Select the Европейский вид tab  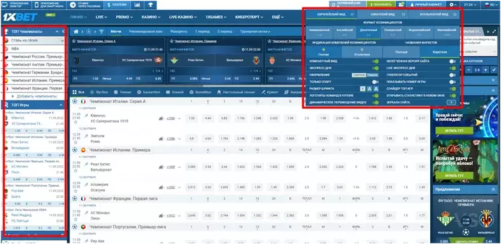coord(331,15)
